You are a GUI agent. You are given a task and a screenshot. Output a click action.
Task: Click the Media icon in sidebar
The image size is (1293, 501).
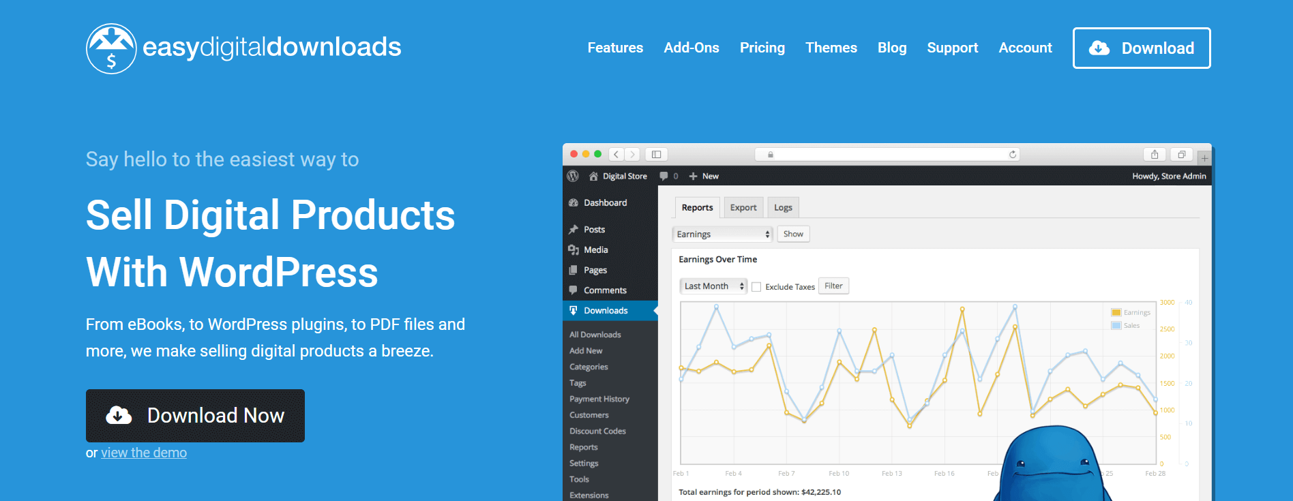coord(574,249)
